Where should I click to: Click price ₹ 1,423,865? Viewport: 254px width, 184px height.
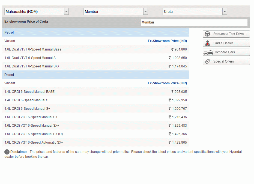pos(178,143)
